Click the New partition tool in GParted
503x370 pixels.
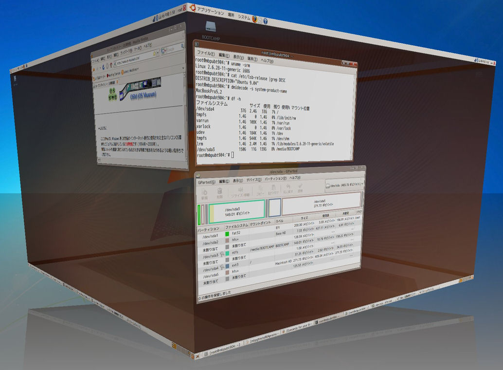pos(204,194)
